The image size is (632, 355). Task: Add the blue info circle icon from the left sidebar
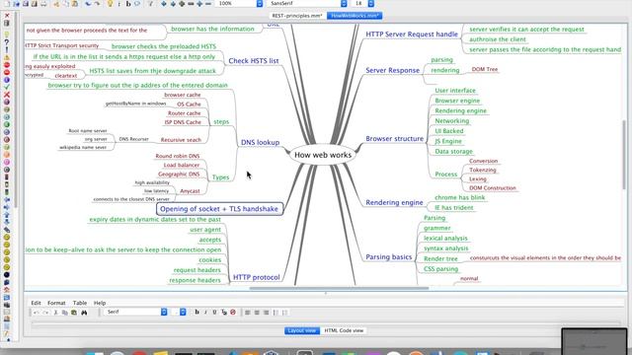click(x=7, y=80)
